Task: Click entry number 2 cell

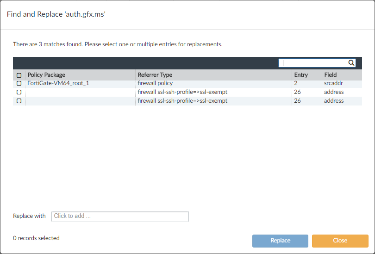Action: (x=296, y=83)
